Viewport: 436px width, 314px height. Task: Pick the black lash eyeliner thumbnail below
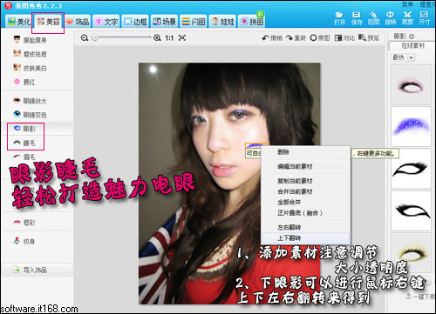point(411,210)
